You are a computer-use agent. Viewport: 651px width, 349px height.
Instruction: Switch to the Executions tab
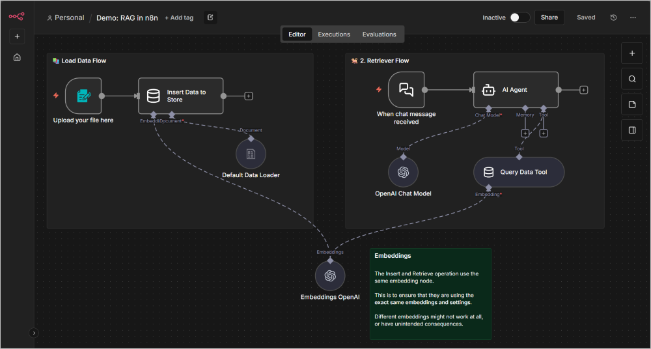pyautogui.click(x=334, y=35)
